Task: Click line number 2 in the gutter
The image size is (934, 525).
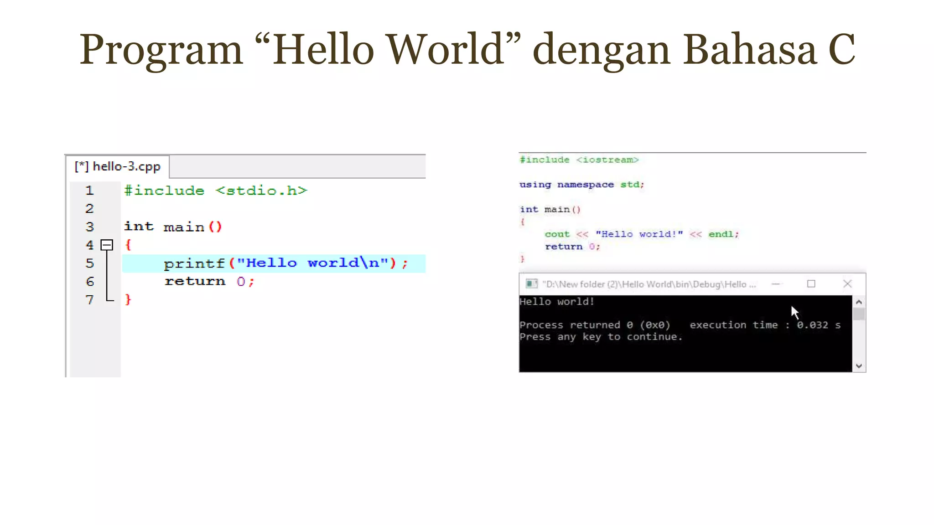Action: [89, 209]
